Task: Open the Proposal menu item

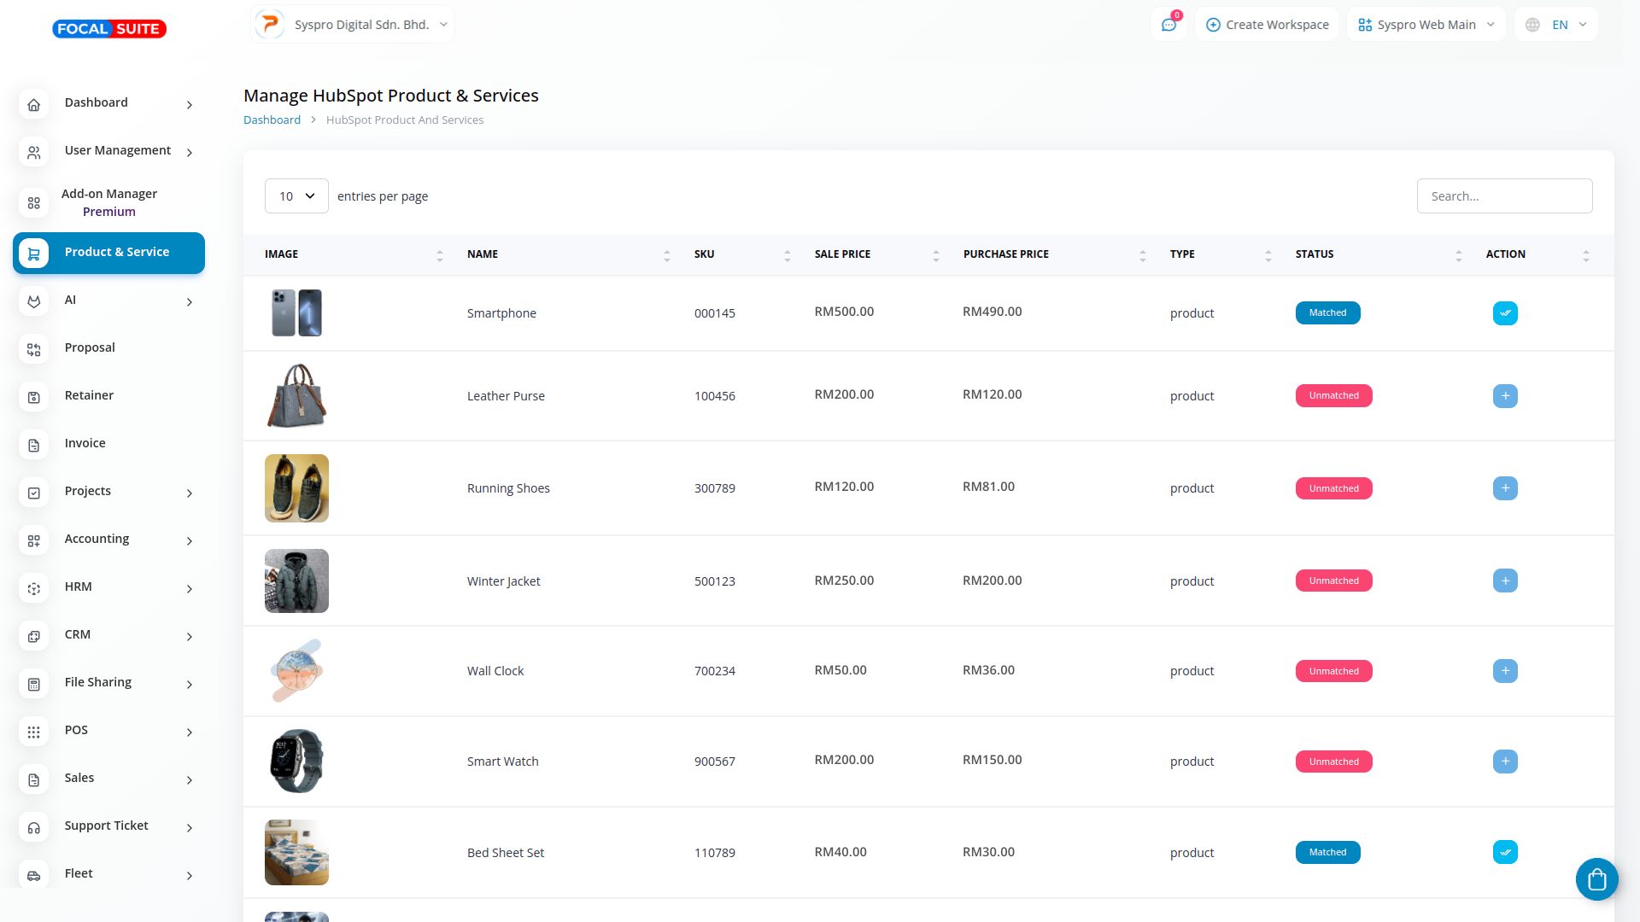Action: 90,348
